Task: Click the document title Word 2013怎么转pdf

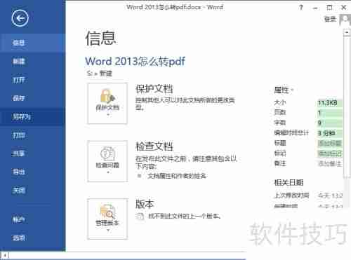Action: pos(135,61)
